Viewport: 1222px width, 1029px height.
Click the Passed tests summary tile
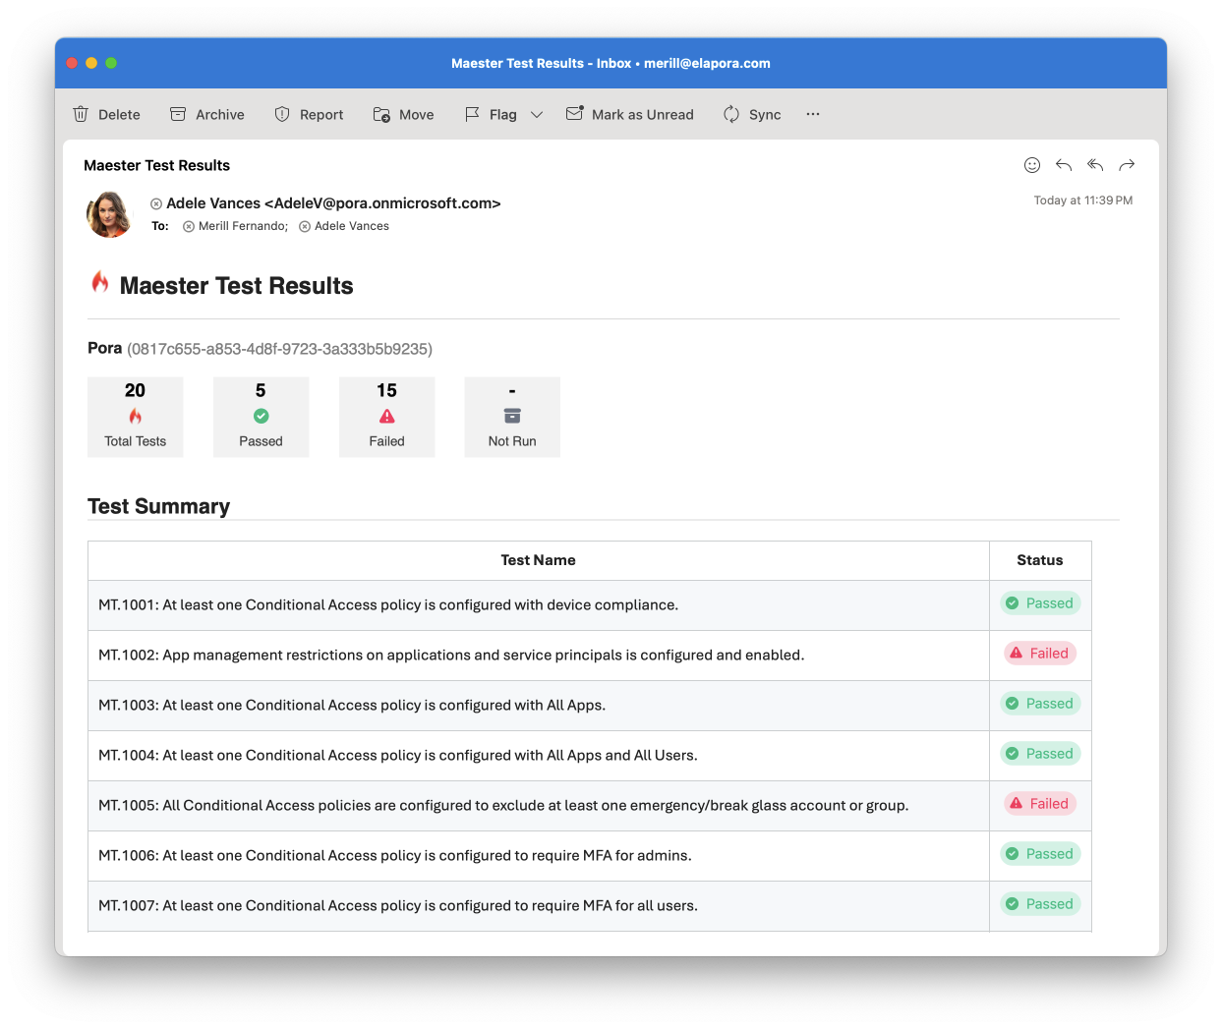(x=261, y=417)
